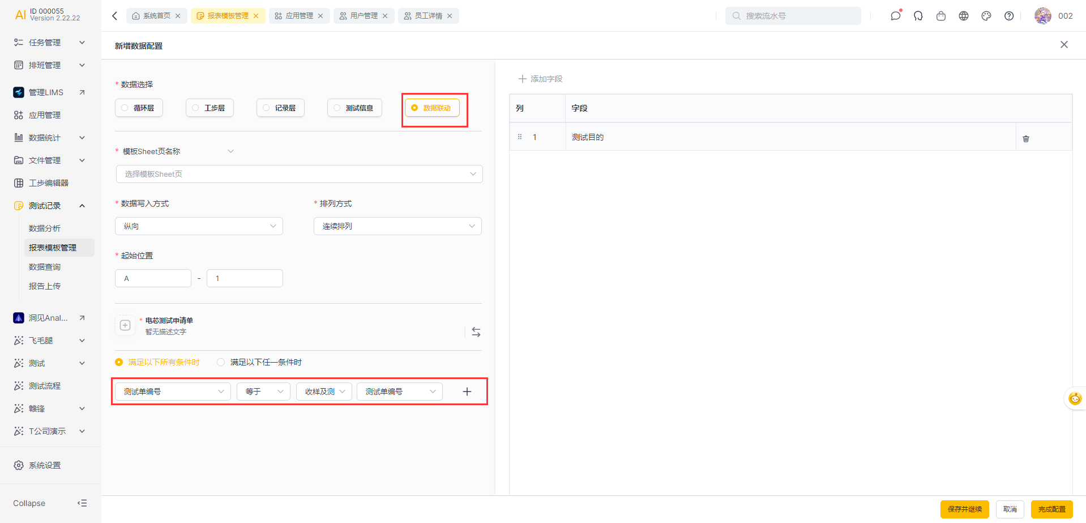
Task: Open the right-side 测试单编号 value dropdown
Action: (x=400, y=392)
